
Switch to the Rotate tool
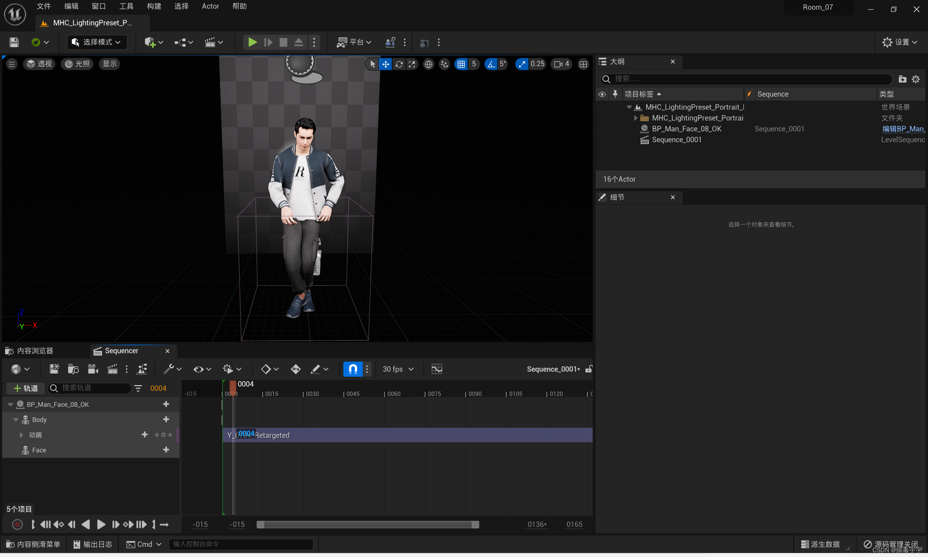coord(399,64)
